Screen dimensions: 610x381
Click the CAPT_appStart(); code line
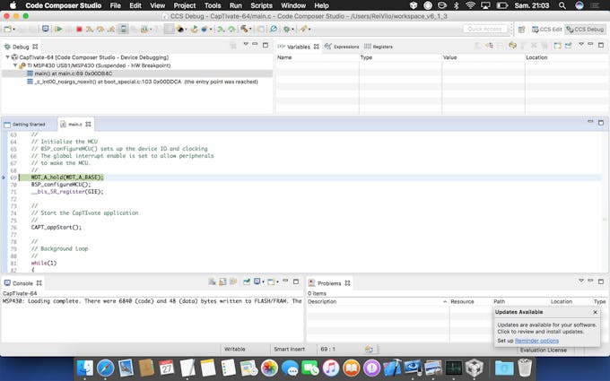[57, 227]
